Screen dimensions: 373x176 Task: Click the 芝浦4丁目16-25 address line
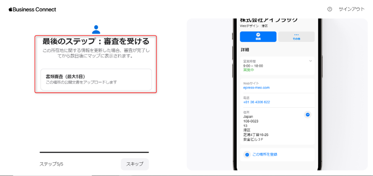256,135
